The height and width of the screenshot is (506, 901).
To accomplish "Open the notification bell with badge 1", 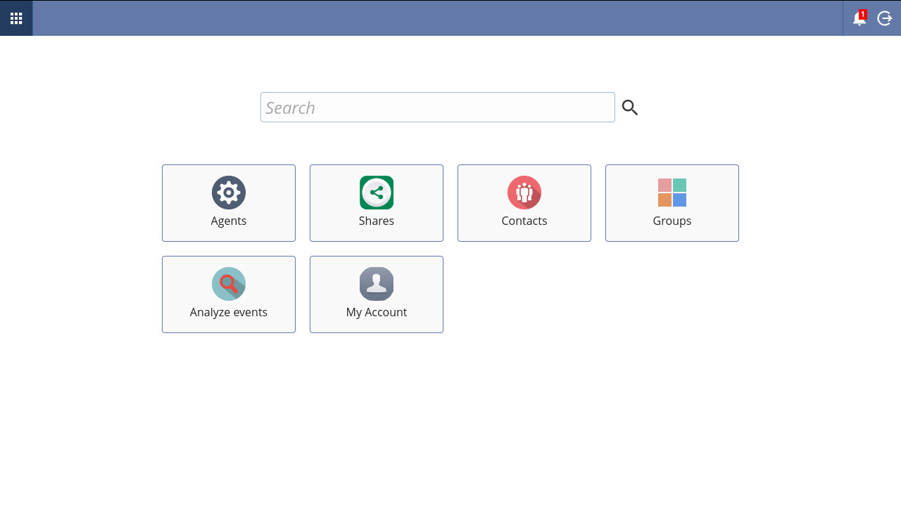I will [859, 19].
